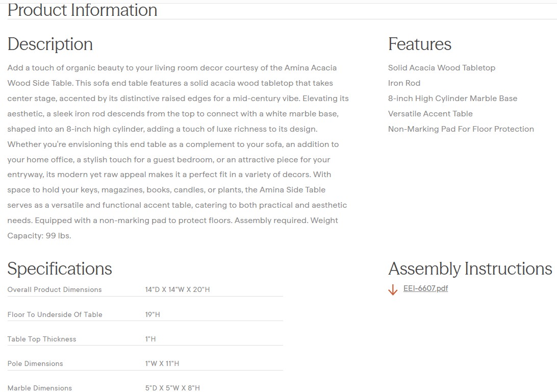Open the EEI-6607.pdf assembly instructions link
557x392 pixels.
[425, 288]
